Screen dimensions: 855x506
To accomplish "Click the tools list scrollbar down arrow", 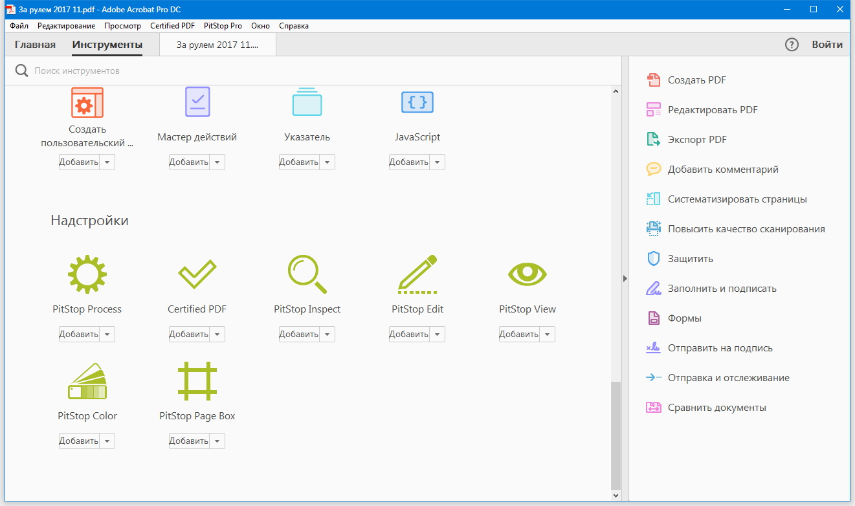I will click(x=616, y=495).
